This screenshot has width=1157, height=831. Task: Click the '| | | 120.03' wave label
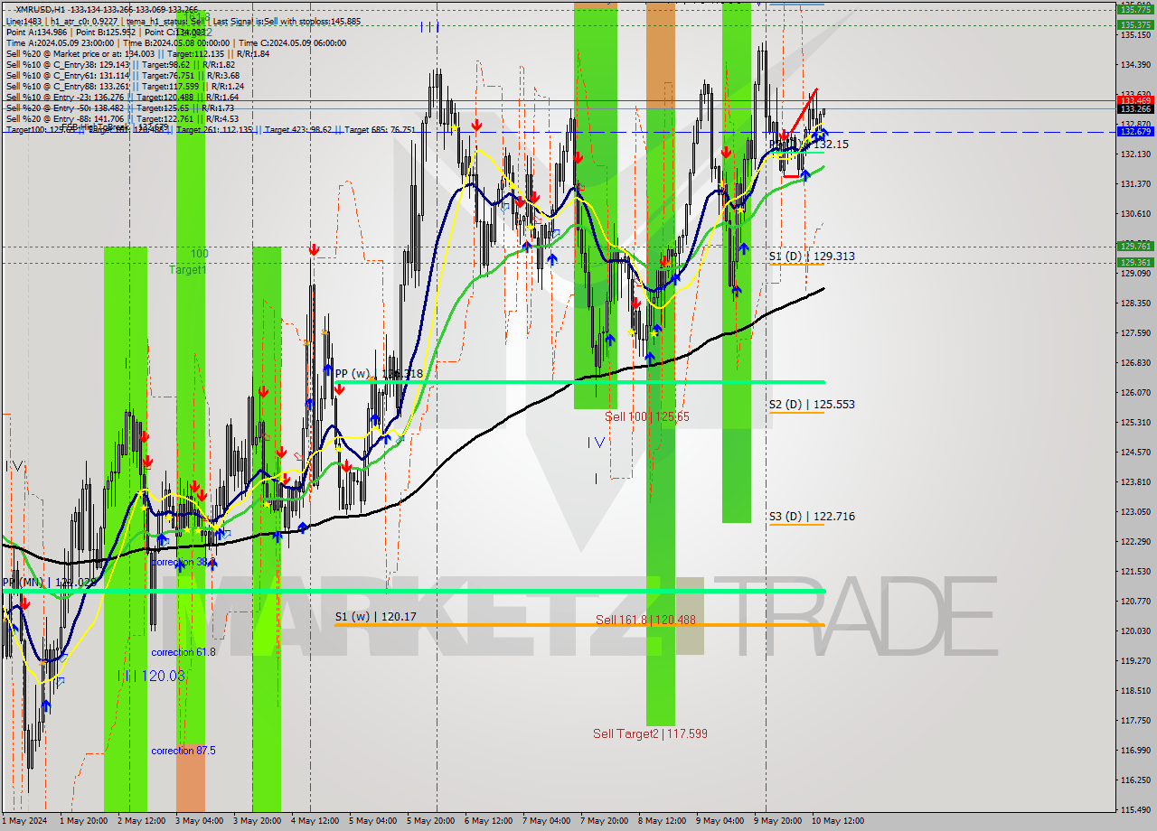tap(152, 676)
